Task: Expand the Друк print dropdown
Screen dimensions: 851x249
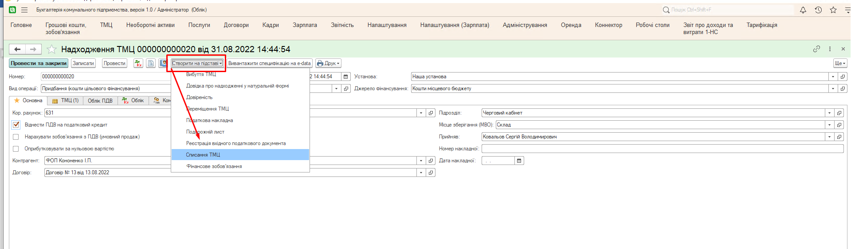Action: (x=328, y=64)
